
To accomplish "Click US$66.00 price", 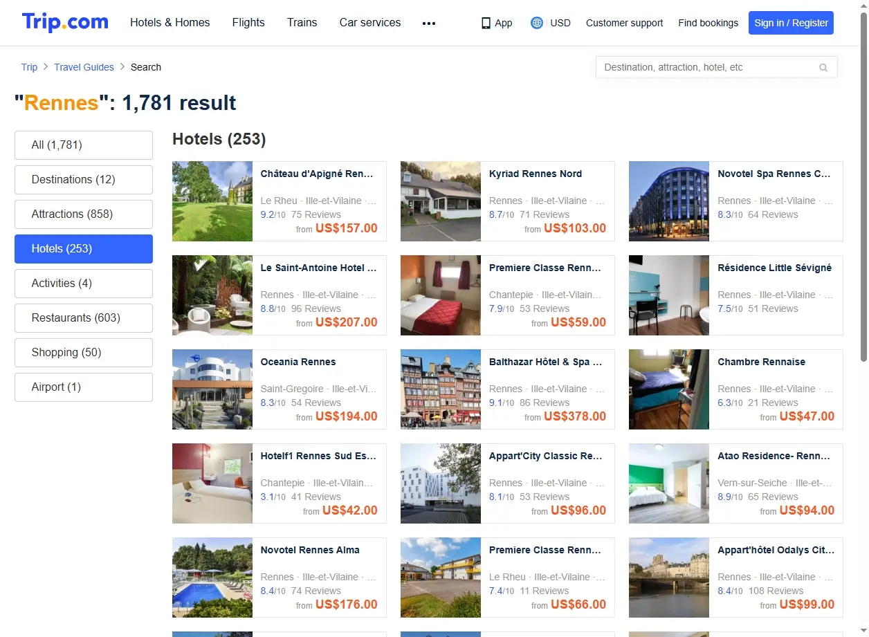I will coord(578,604).
